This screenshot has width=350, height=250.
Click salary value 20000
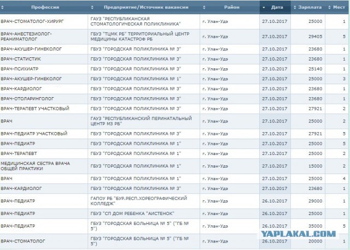[x=315, y=241]
